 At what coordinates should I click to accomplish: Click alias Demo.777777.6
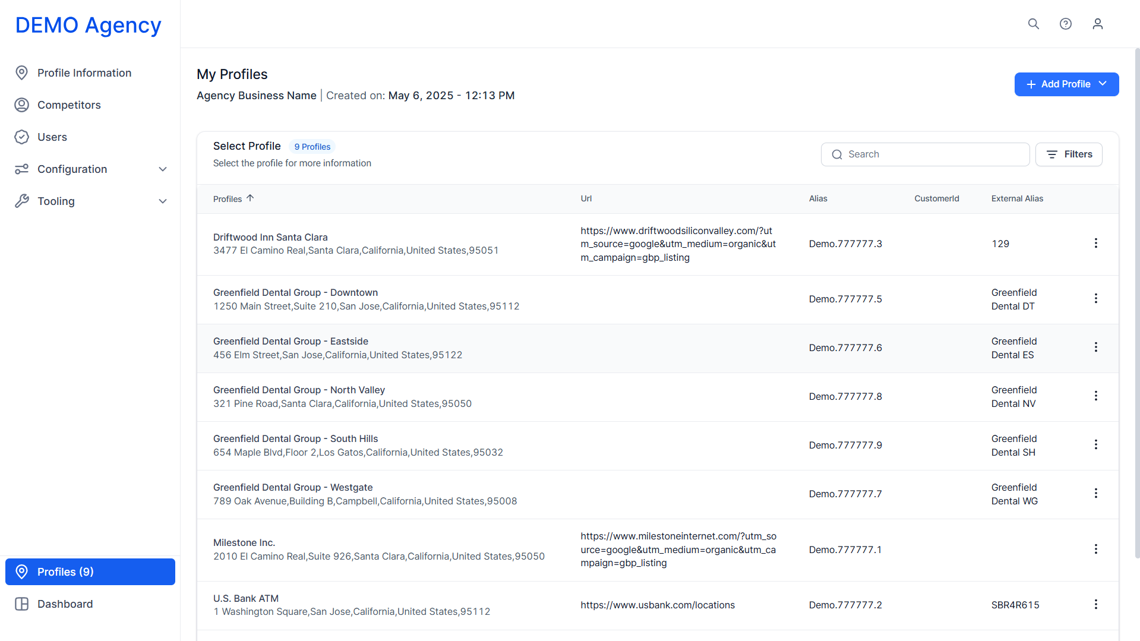[845, 348]
